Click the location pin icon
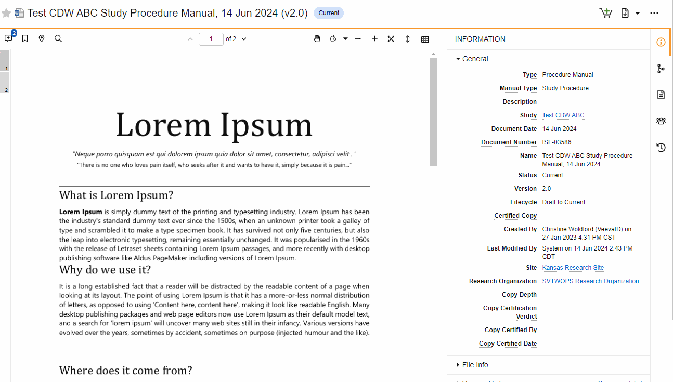The height and width of the screenshot is (382, 673). [42, 39]
